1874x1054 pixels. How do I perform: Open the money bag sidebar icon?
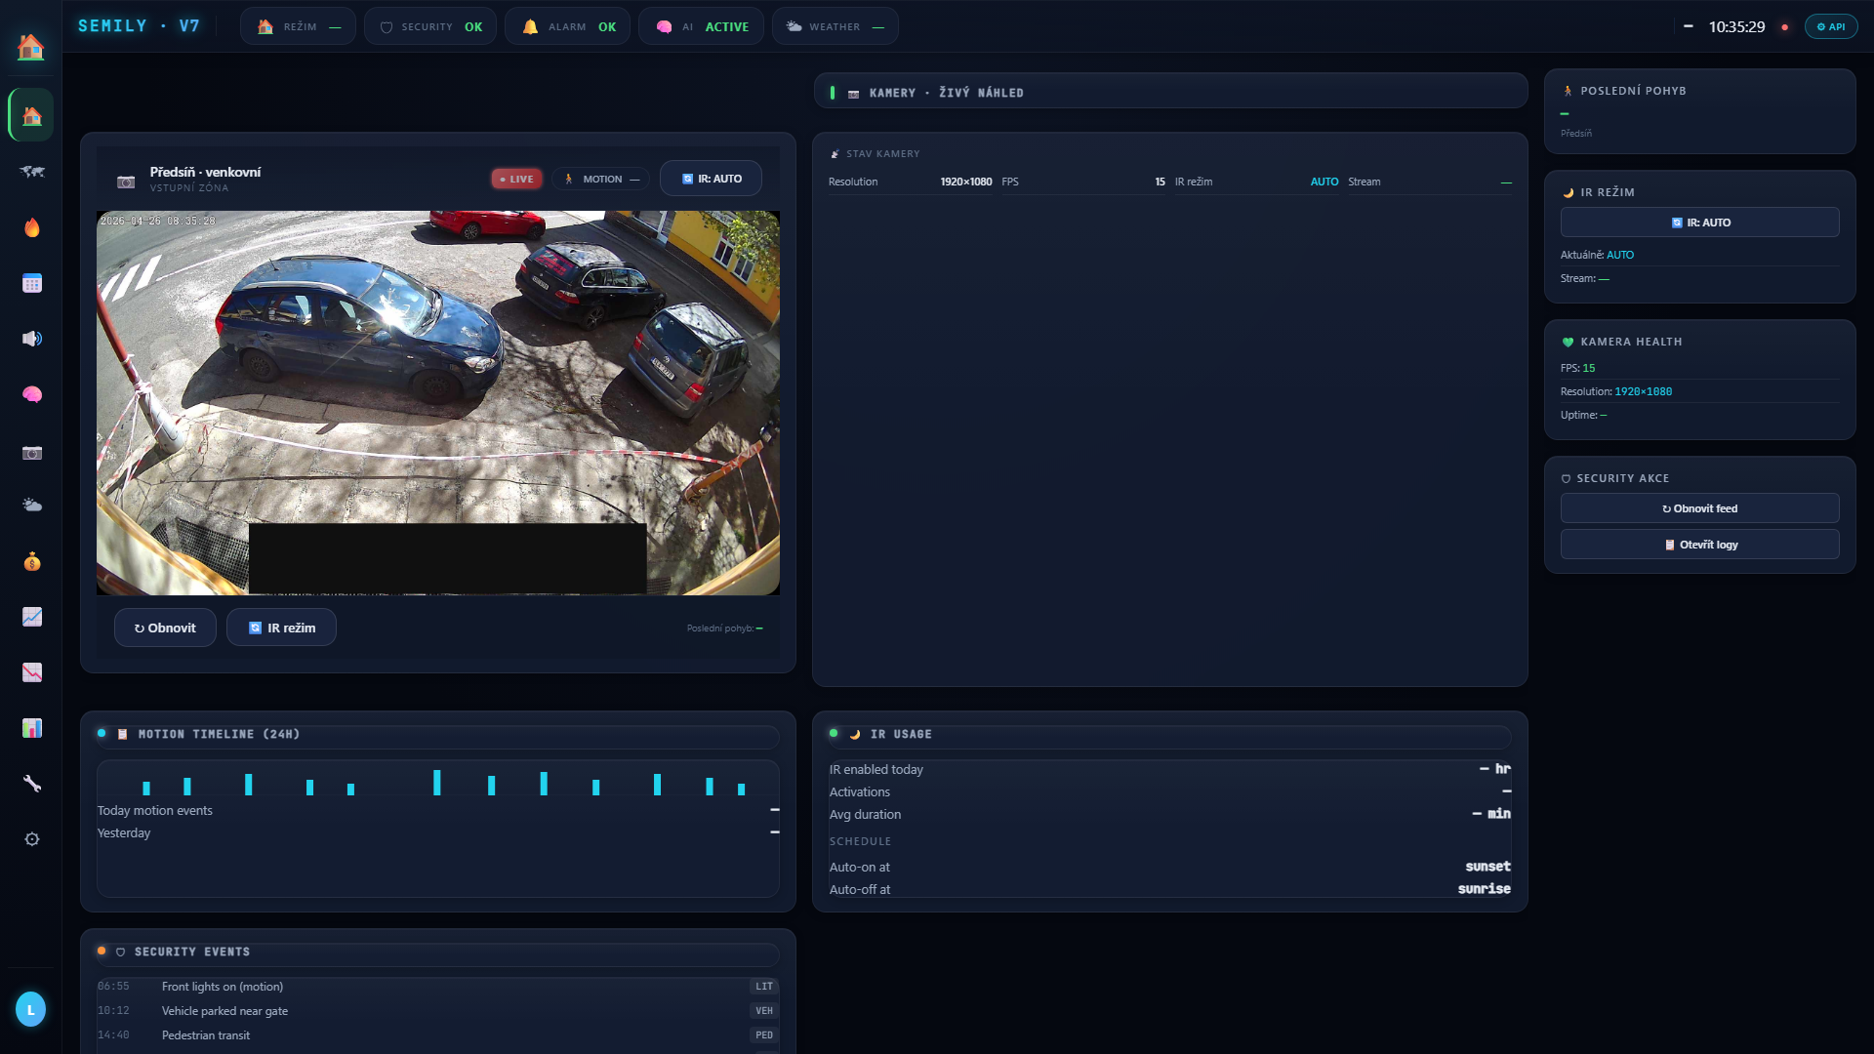[x=31, y=561]
